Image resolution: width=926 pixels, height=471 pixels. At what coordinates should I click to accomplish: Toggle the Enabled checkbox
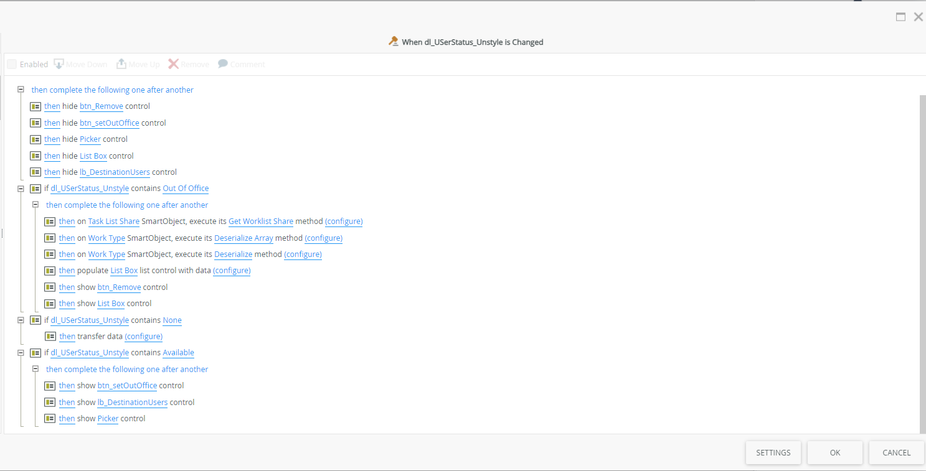[x=12, y=64]
